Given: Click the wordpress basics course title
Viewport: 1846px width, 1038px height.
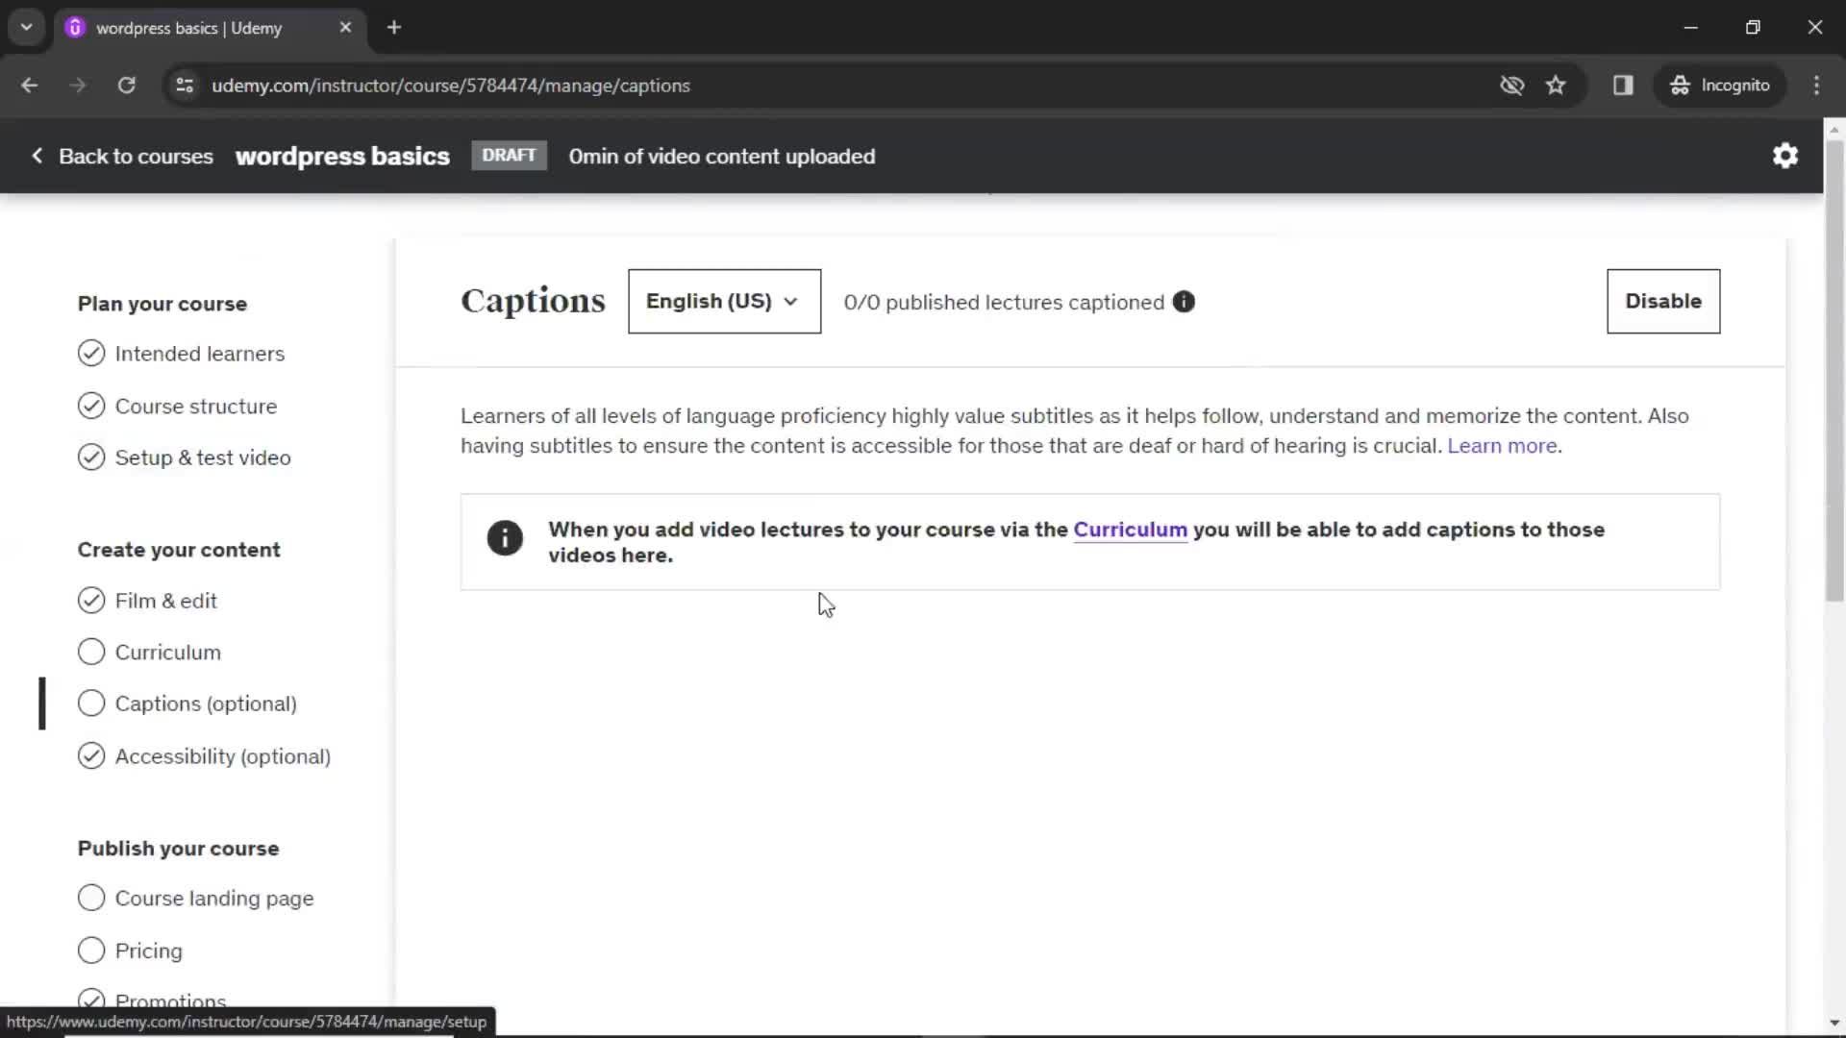Looking at the screenshot, I should pos(342,156).
